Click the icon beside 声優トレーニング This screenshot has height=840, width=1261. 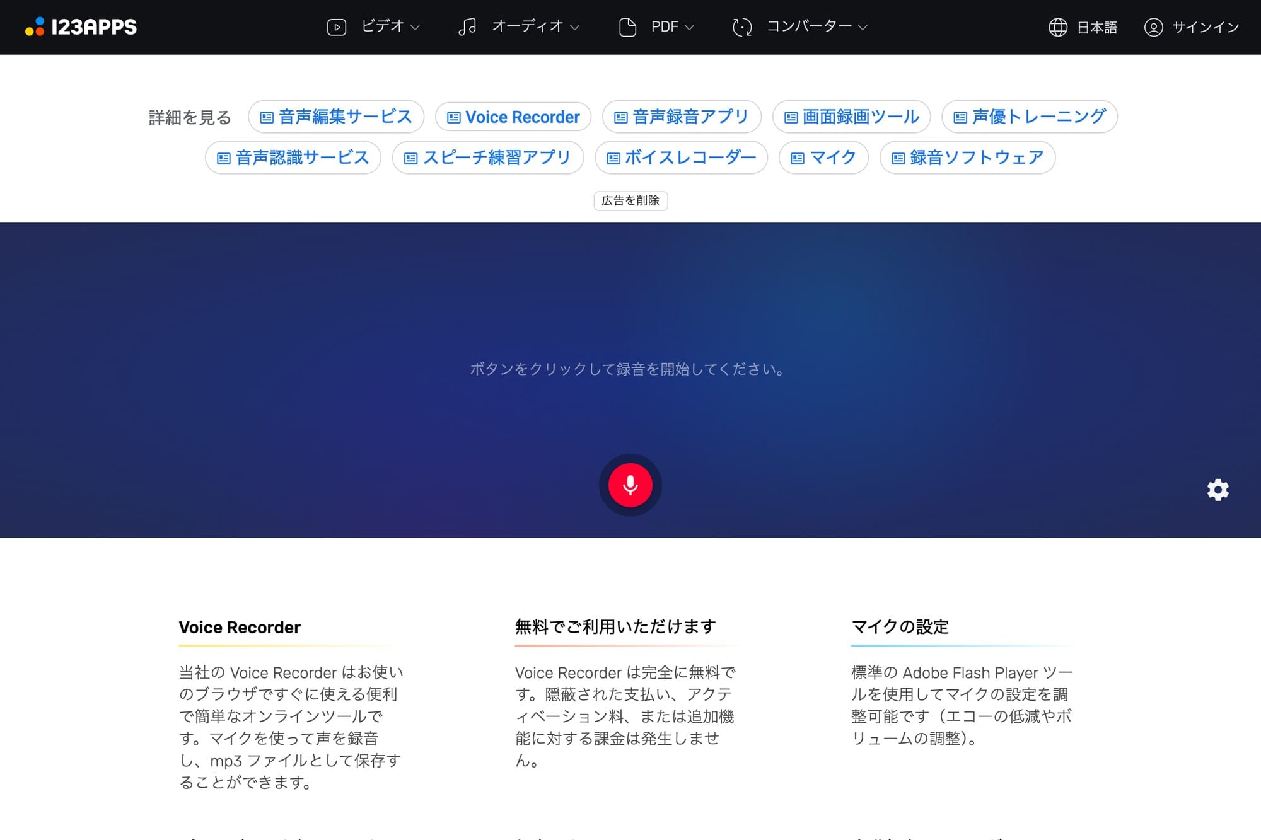(x=960, y=118)
